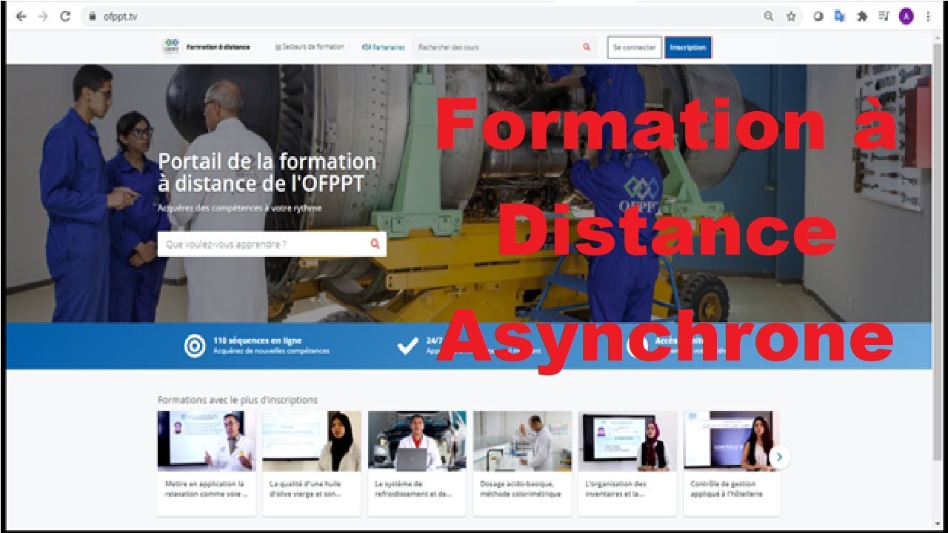Image resolution: width=948 pixels, height=533 pixels.
Task: Open the Secteurs de formation menu
Action: click(x=310, y=47)
